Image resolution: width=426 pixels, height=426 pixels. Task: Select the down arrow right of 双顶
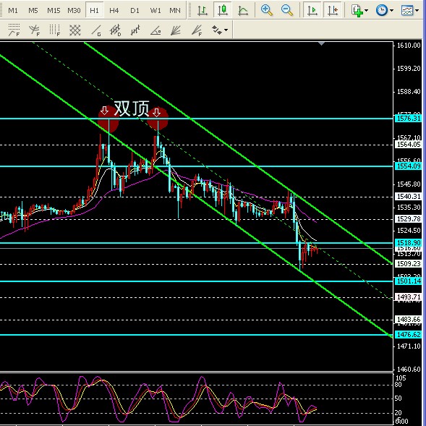(156, 112)
